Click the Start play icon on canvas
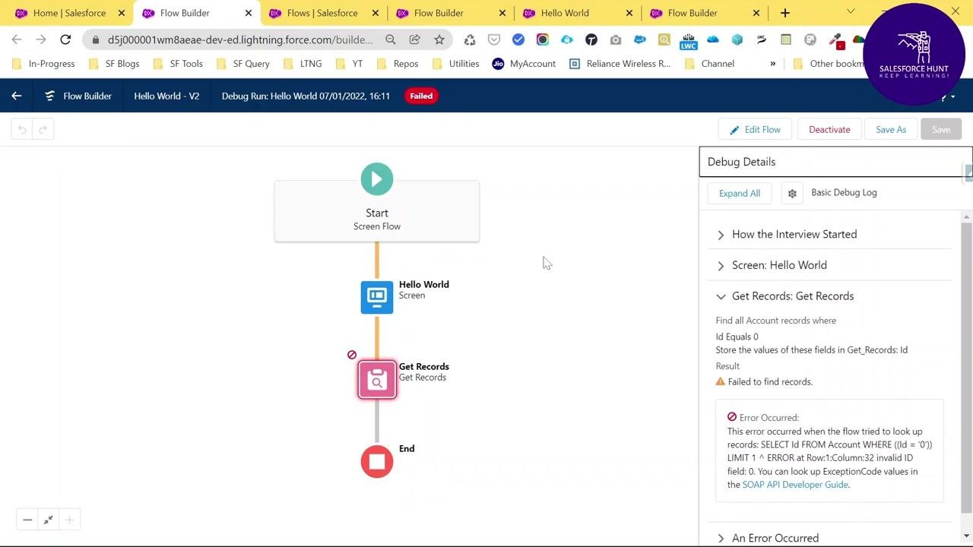Screen dimensions: 973x547 pyautogui.click(x=377, y=179)
